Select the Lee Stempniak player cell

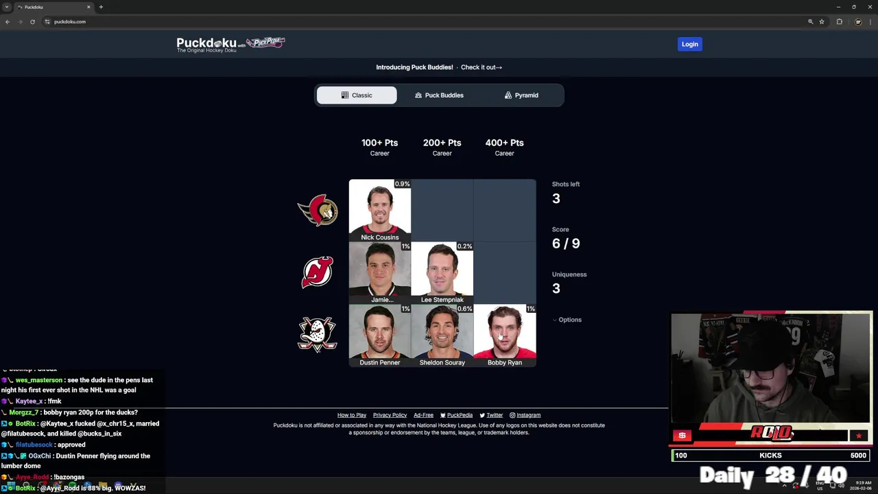(442, 273)
